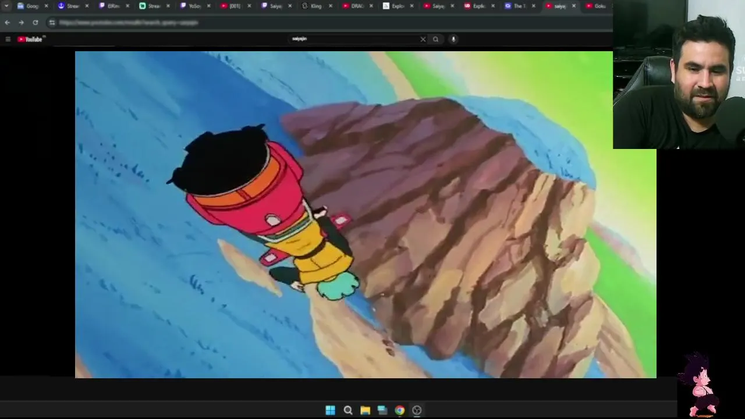
Task: Click the YouTube search magnifier button
Action: click(x=435, y=39)
